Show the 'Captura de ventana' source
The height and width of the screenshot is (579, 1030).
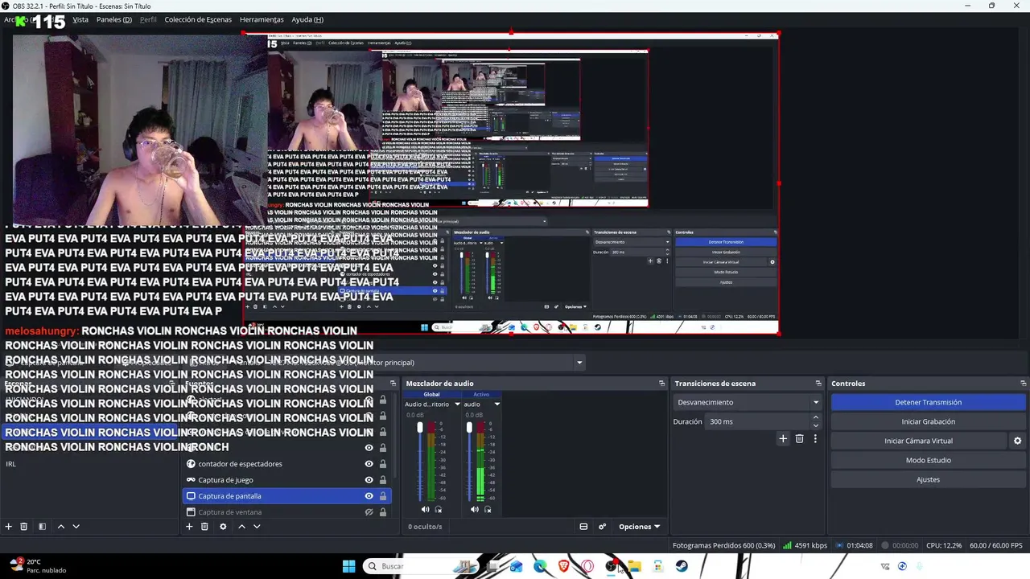click(x=369, y=512)
